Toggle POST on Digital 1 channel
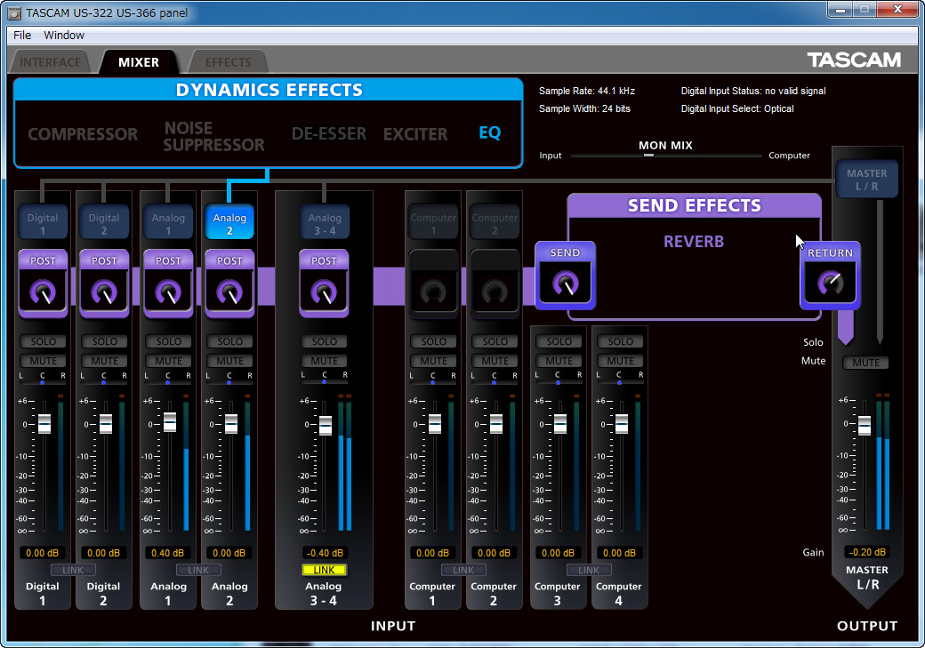Screen dimensions: 925x648 [43, 260]
